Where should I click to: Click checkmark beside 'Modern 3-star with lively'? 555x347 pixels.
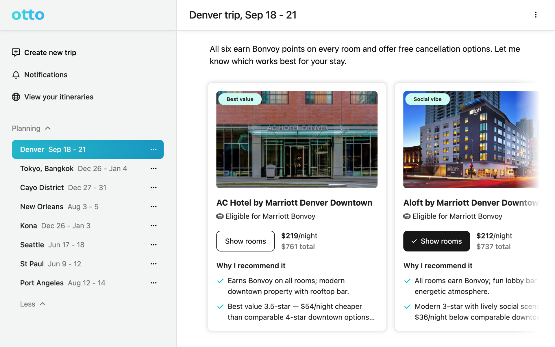coord(407,307)
